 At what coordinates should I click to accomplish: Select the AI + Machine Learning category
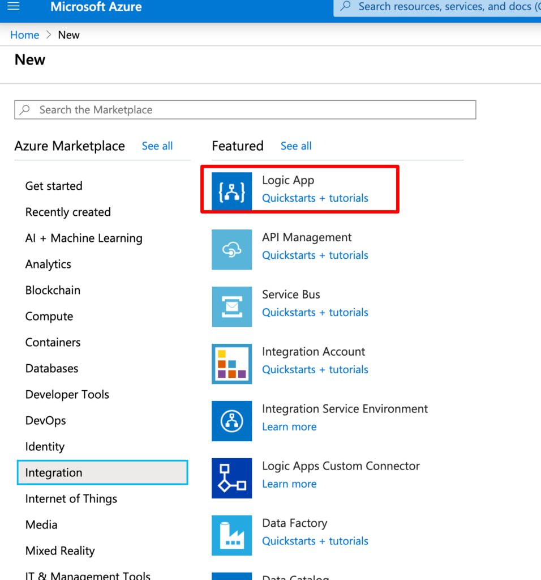84,238
